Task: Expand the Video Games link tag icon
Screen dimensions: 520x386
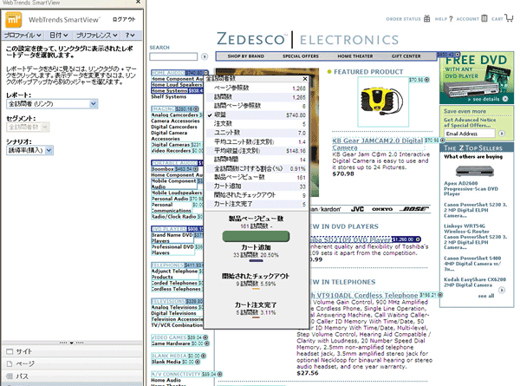Action: [205, 337]
